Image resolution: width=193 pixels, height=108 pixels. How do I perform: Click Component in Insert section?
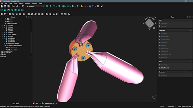click(164, 23)
